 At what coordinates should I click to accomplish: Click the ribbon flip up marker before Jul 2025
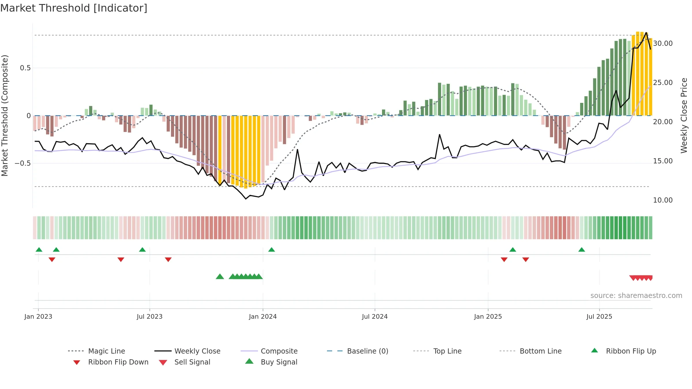click(x=582, y=250)
